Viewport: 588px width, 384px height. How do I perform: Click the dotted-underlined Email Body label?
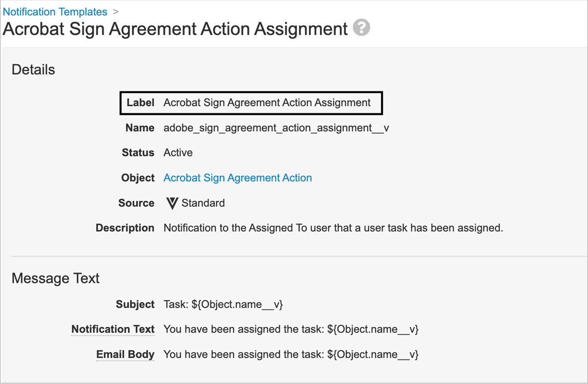(x=125, y=354)
